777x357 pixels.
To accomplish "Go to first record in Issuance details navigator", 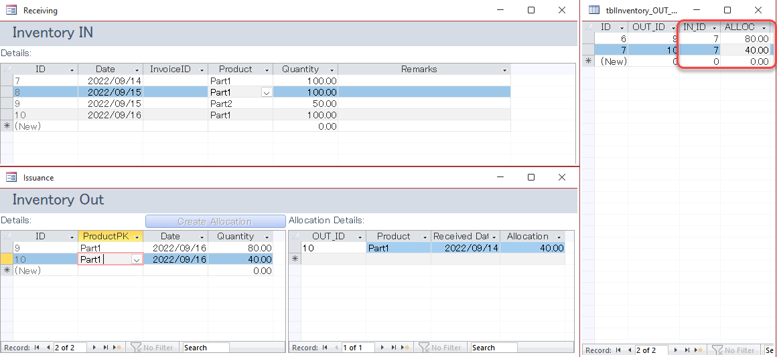I will click(x=37, y=348).
